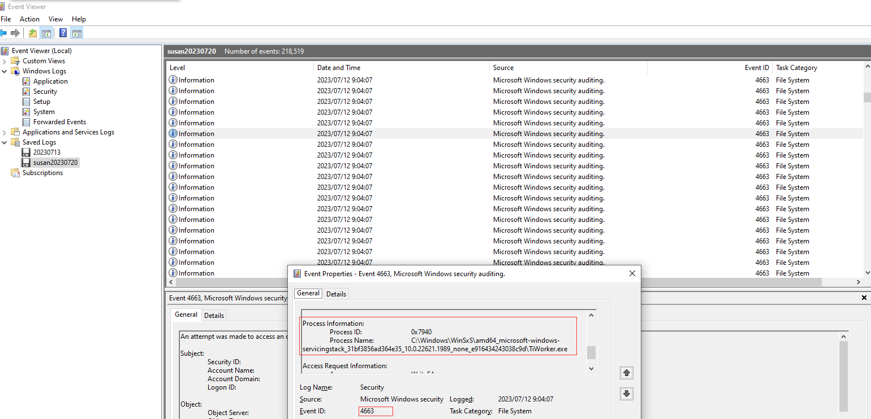Open the Forwarded Events log
The height and width of the screenshot is (419, 871).
pyautogui.click(x=59, y=122)
